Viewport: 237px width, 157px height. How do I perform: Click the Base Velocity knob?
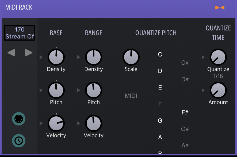pyautogui.click(x=56, y=123)
